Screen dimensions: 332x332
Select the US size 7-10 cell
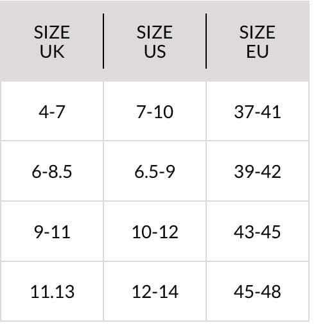(x=155, y=111)
